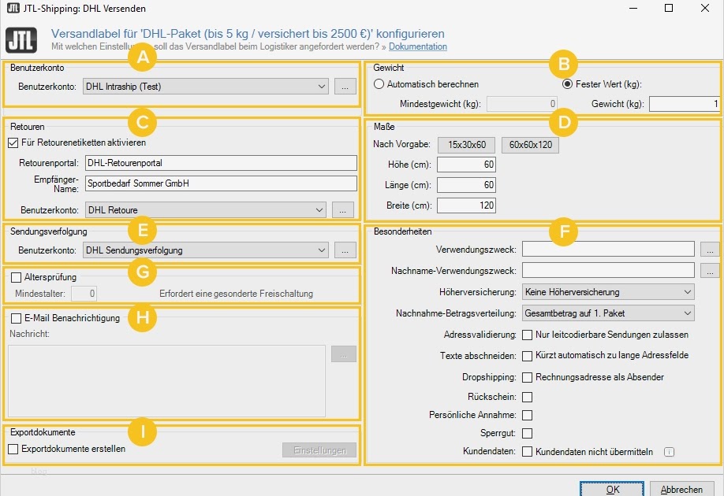Open the DHL Sendungsverfolgung dropdown
This screenshot has height=496, width=724.
[x=206, y=250]
